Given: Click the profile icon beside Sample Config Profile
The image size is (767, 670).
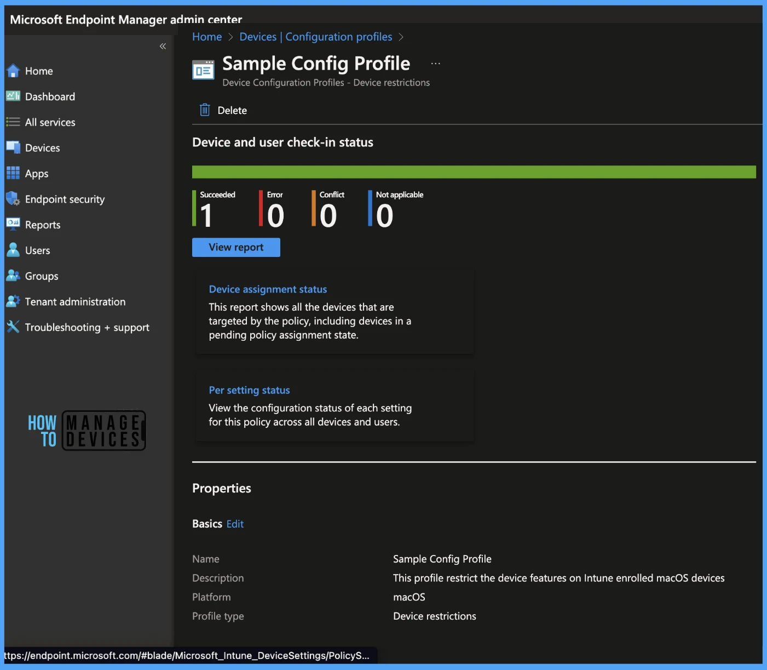Looking at the screenshot, I should 203,70.
